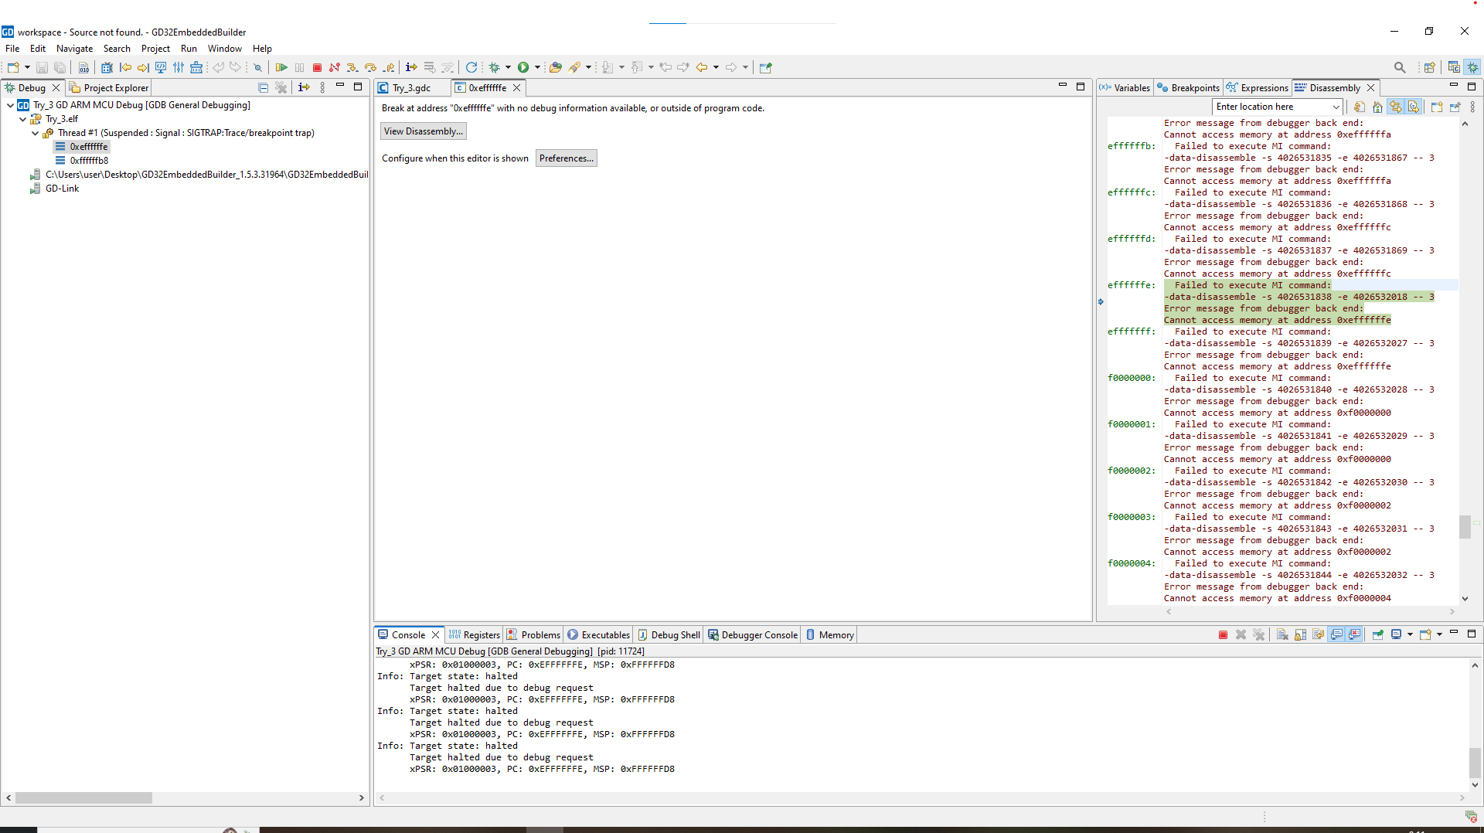Open the Enter location here dropdown
This screenshot has width=1484, height=833.
tap(1336, 107)
